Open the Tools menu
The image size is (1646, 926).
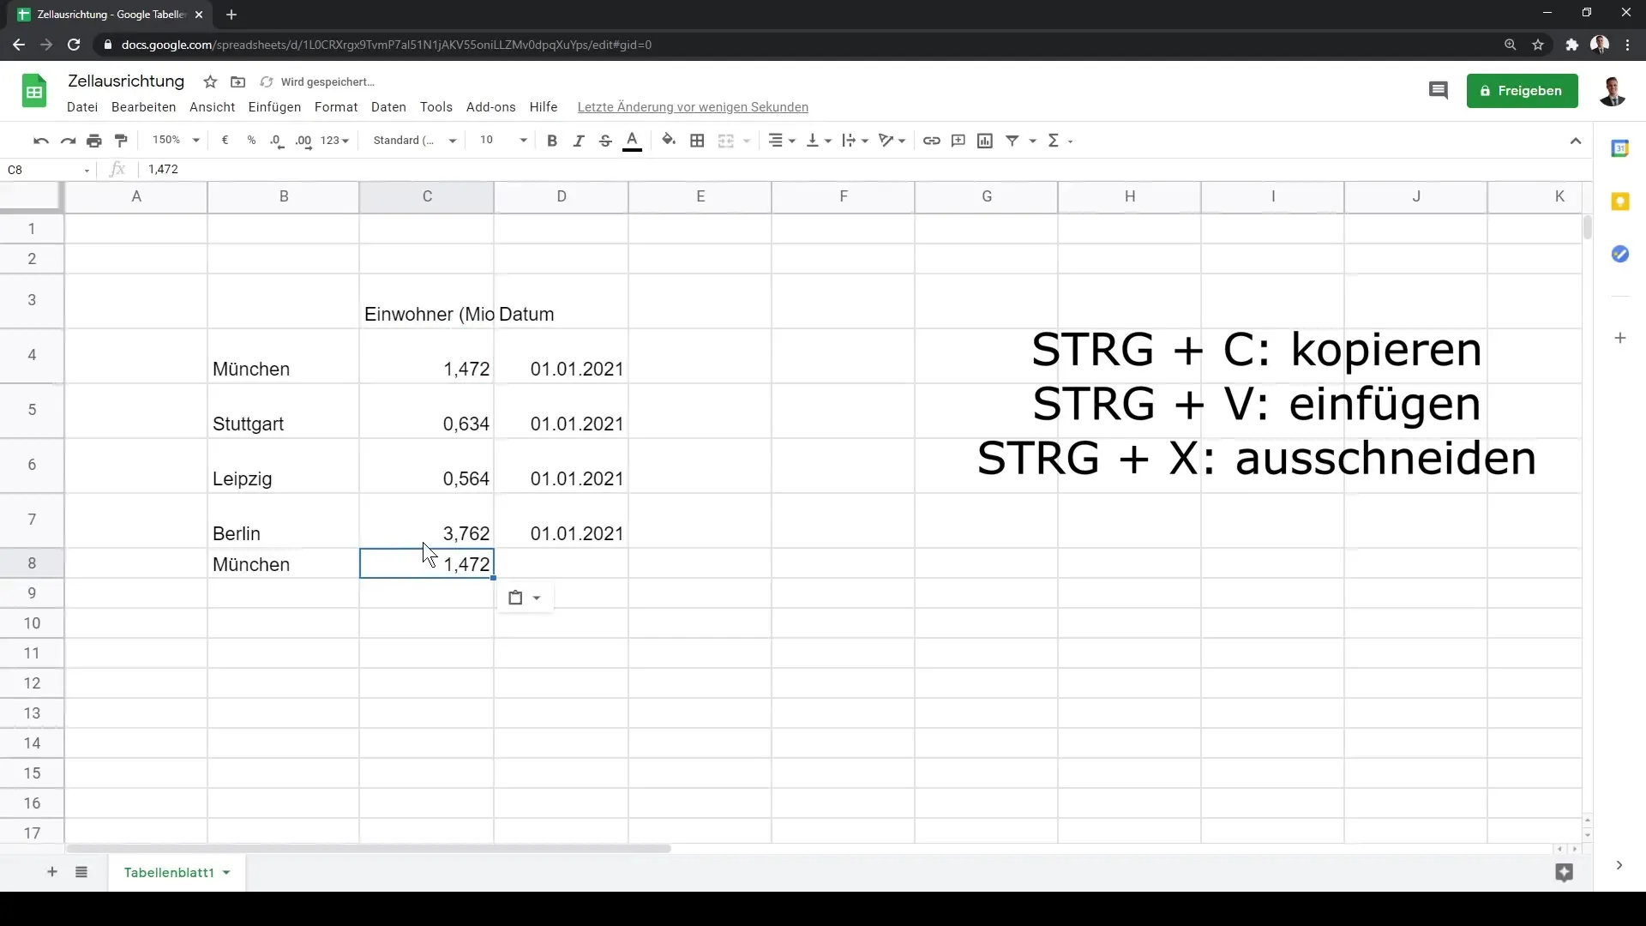pos(436,107)
